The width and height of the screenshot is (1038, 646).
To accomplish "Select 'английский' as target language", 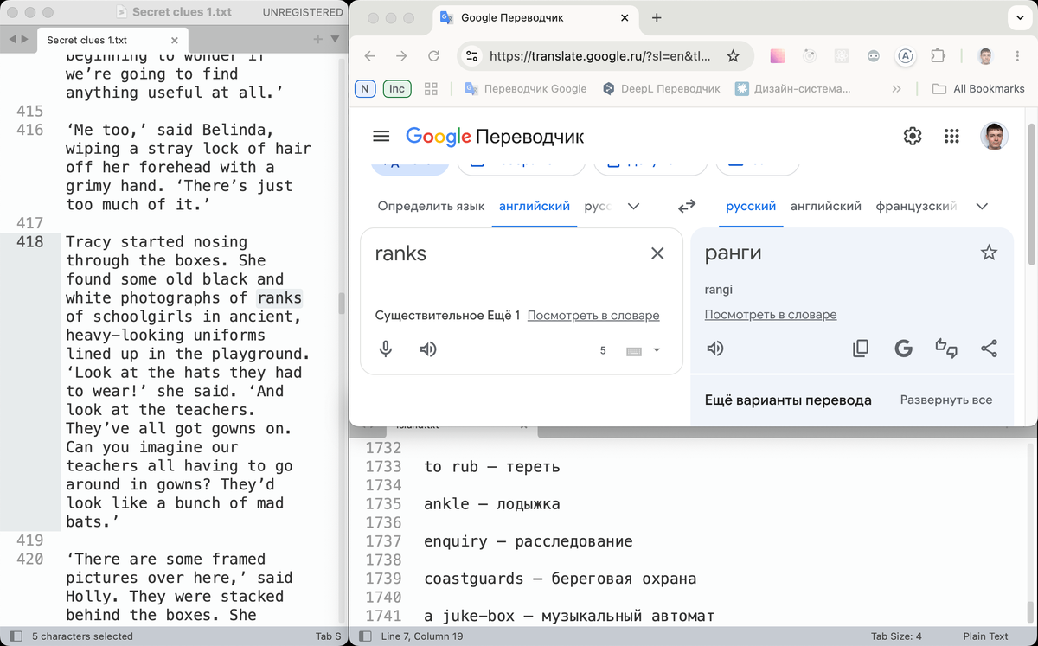I will [826, 206].
